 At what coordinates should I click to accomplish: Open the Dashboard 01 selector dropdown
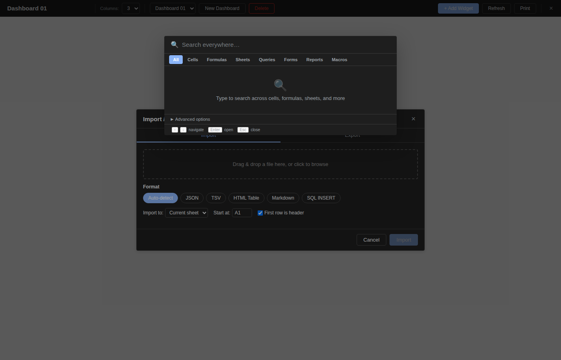click(173, 8)
